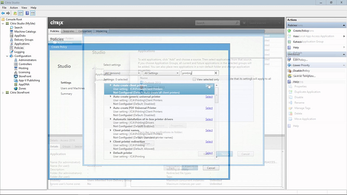Image resolution: width=347 pixels, height=195 pixels.
Task: Click Disable Policy action
Action: 301,71
